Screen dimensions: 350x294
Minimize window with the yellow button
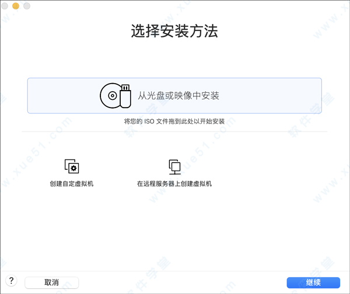point(16,6)
